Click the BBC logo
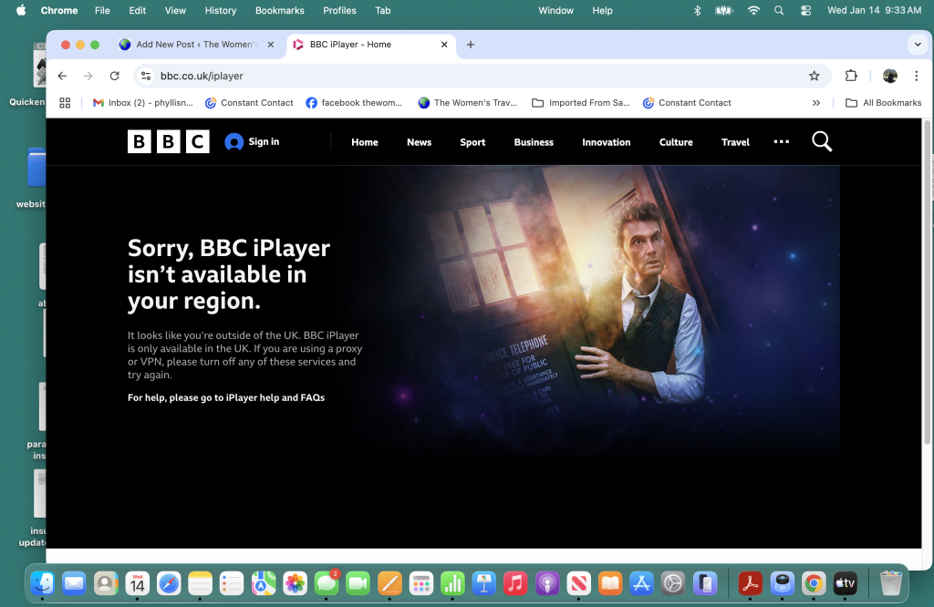934x607 pixels. coord(168,142)
